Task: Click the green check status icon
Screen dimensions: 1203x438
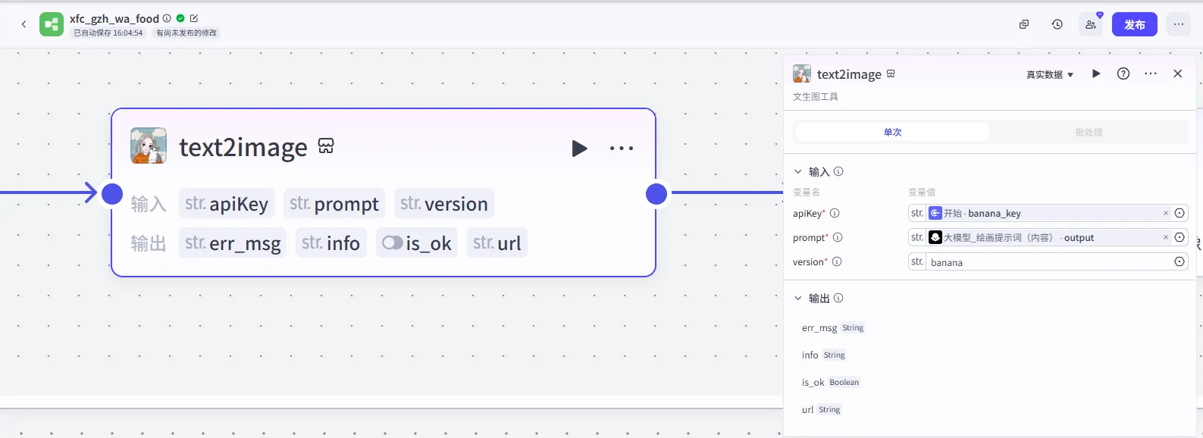Action: (180, 18)
